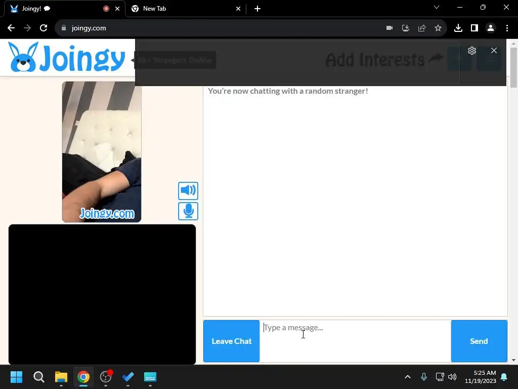
Task: Click the install app icon in address bar
Action: (406, 28)
